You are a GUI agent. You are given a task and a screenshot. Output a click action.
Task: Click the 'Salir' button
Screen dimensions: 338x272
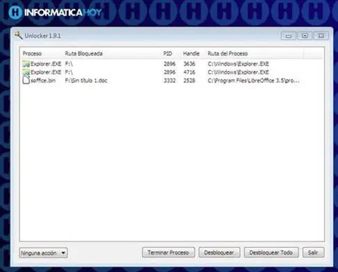tap(313, 253)
